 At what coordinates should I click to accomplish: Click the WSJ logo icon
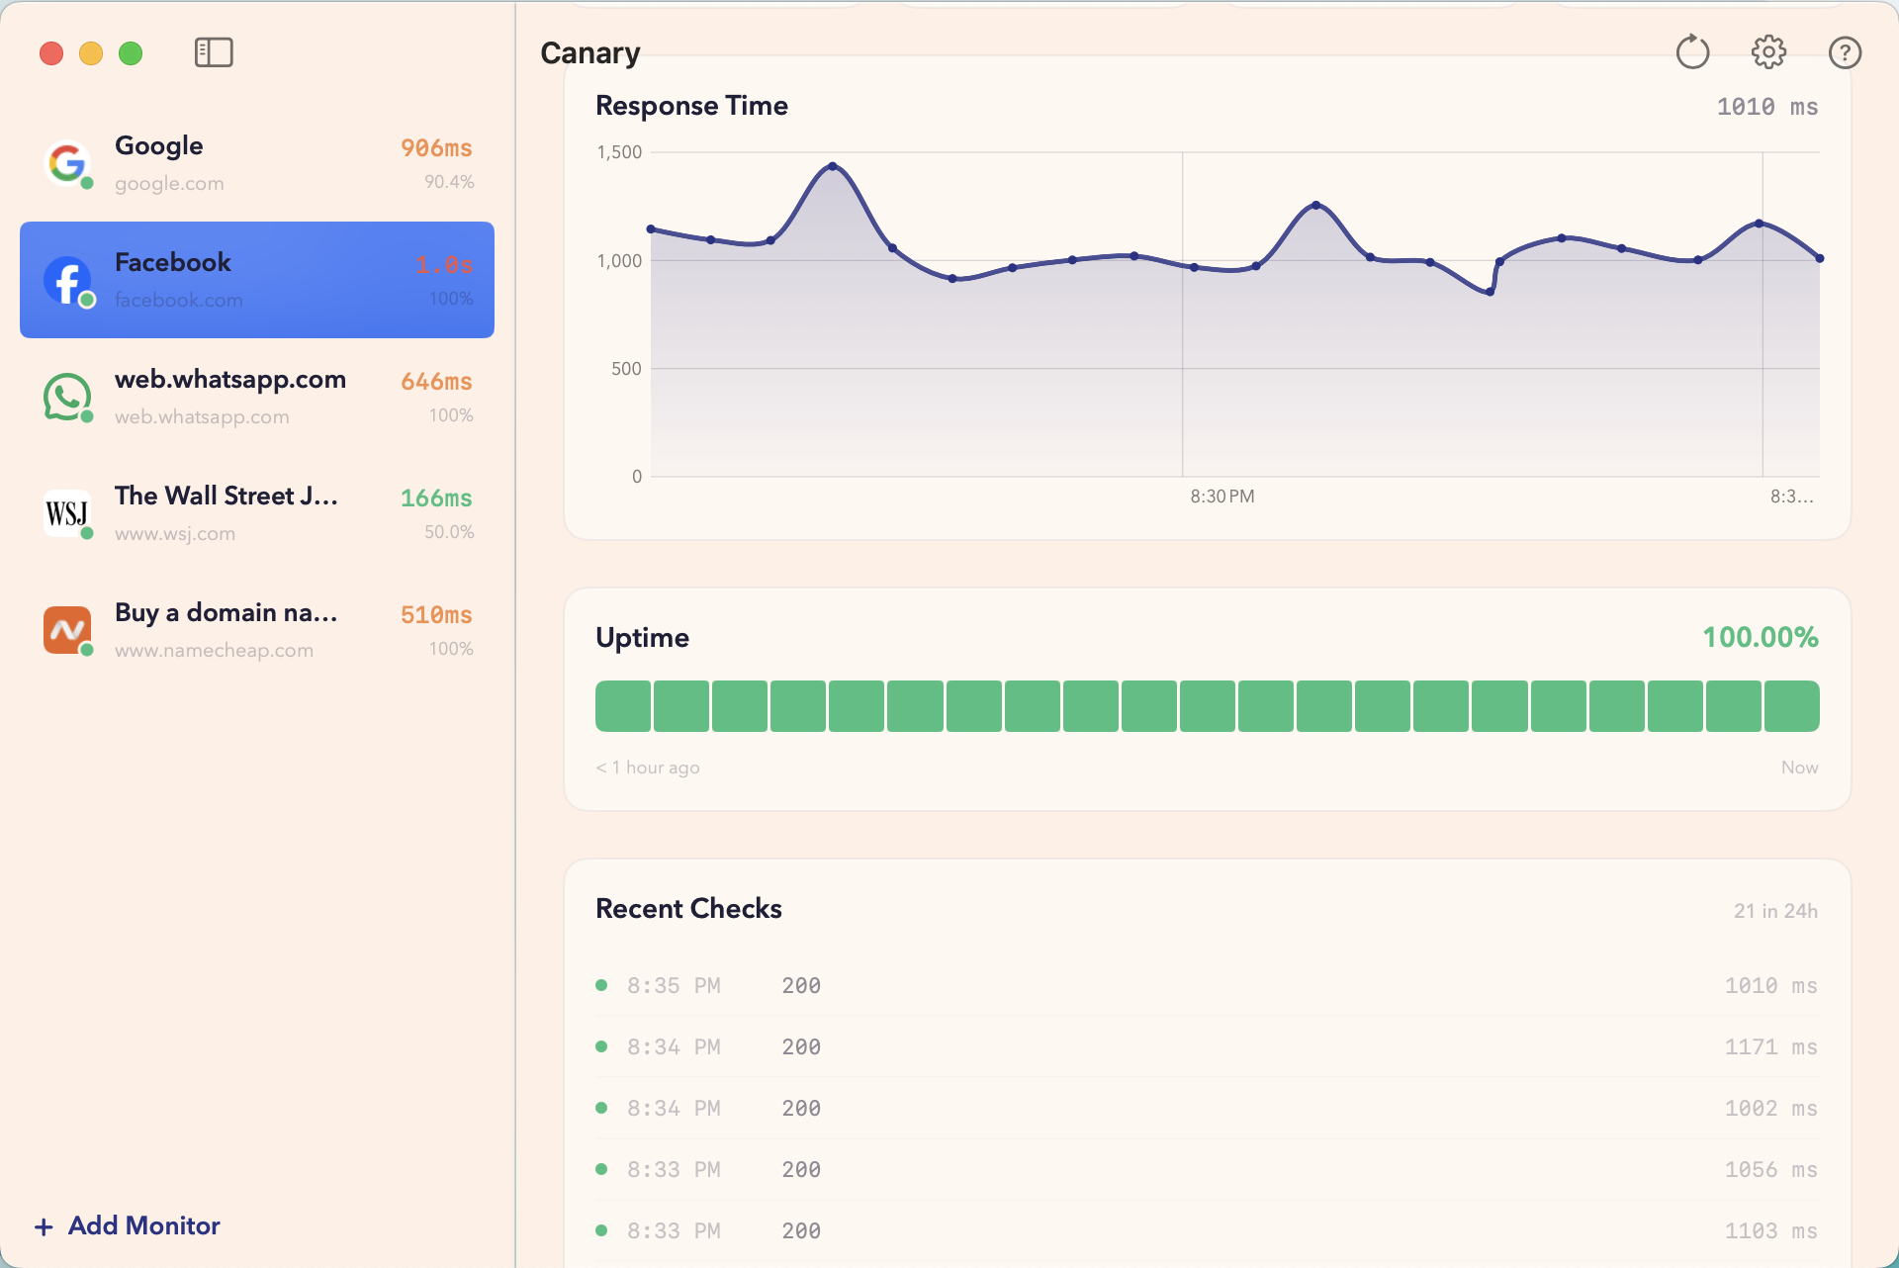(x=66, y=513)
